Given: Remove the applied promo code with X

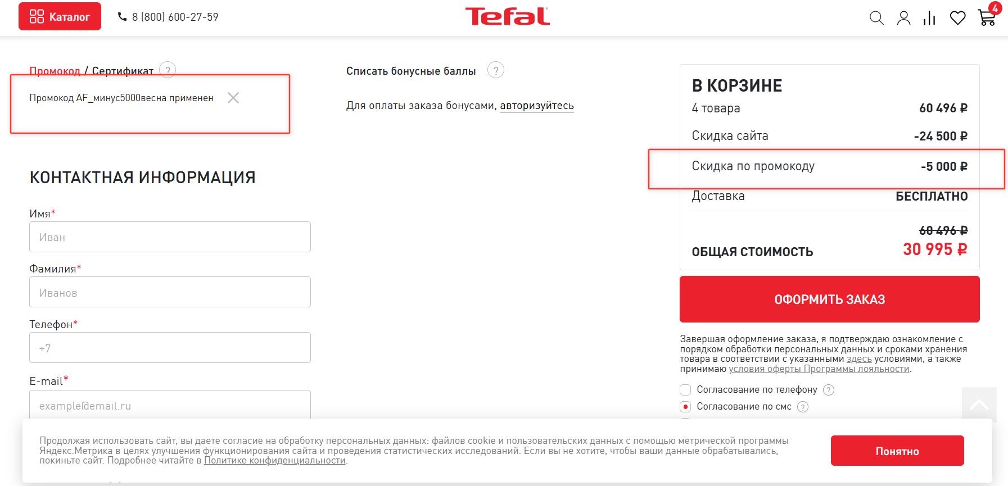Looking at the screenshot, I should (233, 98).
